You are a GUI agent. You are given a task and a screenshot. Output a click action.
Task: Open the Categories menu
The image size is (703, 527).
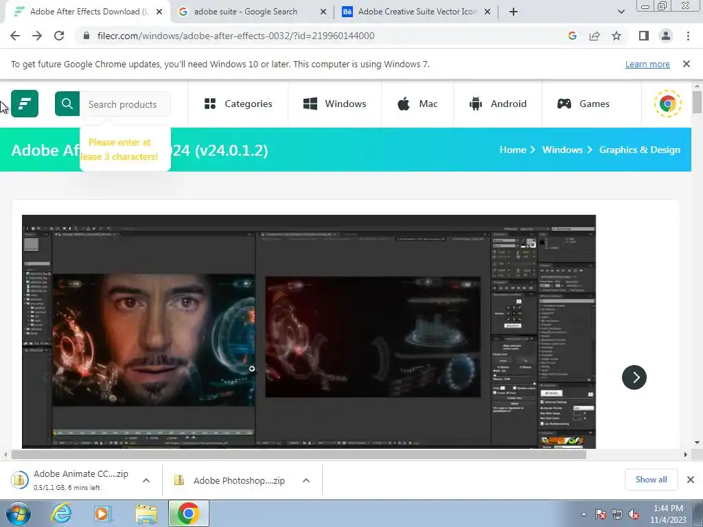[238, 104]
